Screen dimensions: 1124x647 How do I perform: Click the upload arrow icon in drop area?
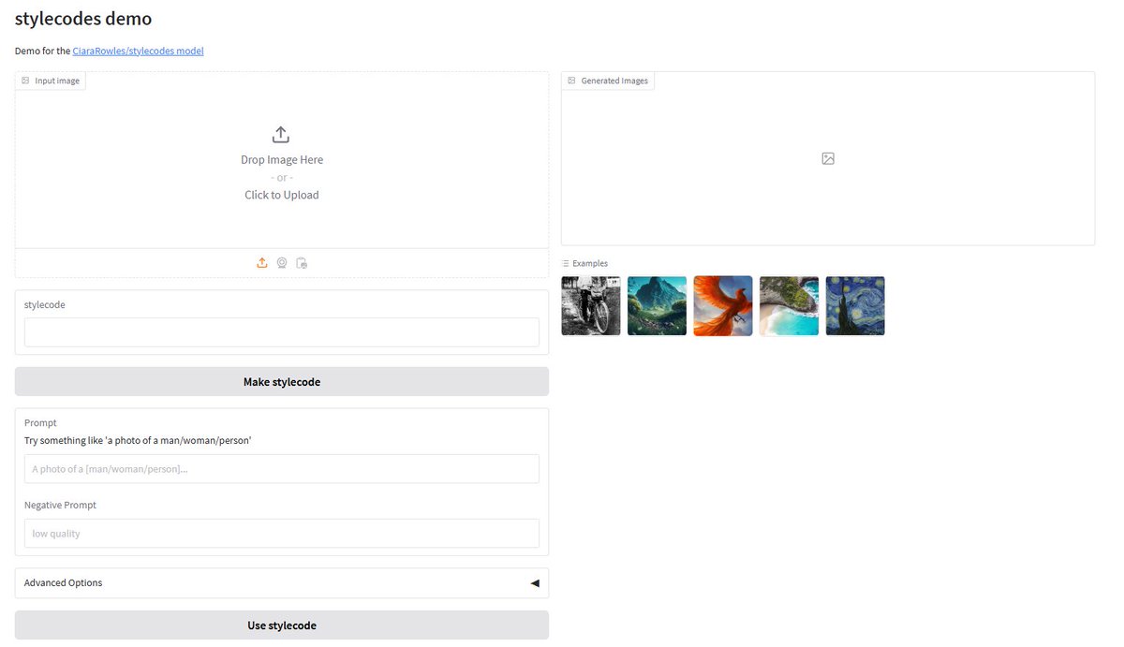tap(281, 135)
